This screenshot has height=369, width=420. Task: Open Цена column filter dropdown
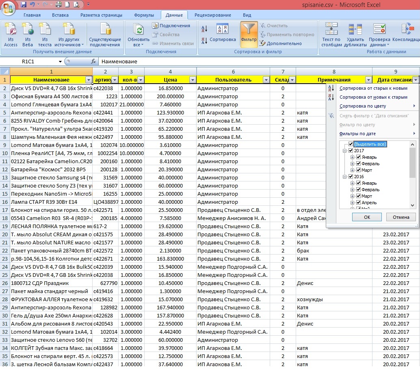tap(193, 80)
